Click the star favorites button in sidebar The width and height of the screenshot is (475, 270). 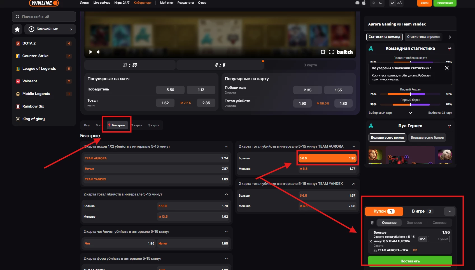tap(17, 29)
